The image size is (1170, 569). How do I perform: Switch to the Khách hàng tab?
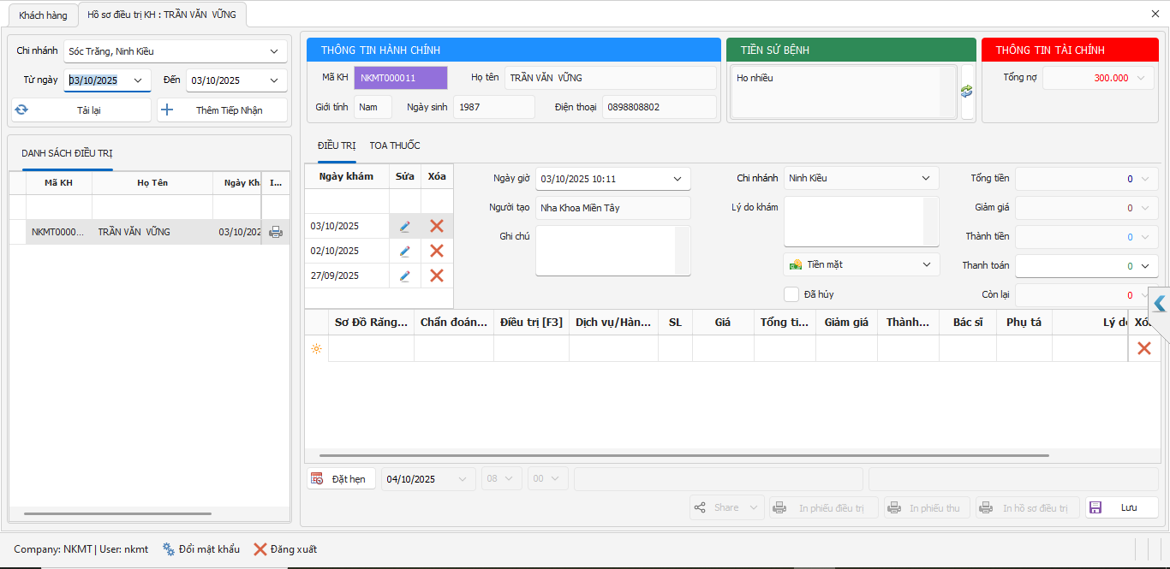click(43, 15)
